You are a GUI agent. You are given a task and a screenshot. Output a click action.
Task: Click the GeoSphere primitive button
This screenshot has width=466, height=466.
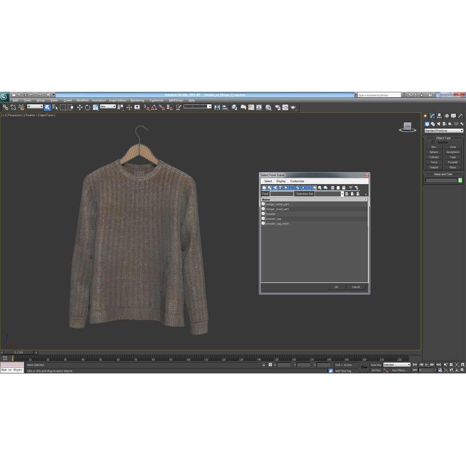(x=453, y=152)
